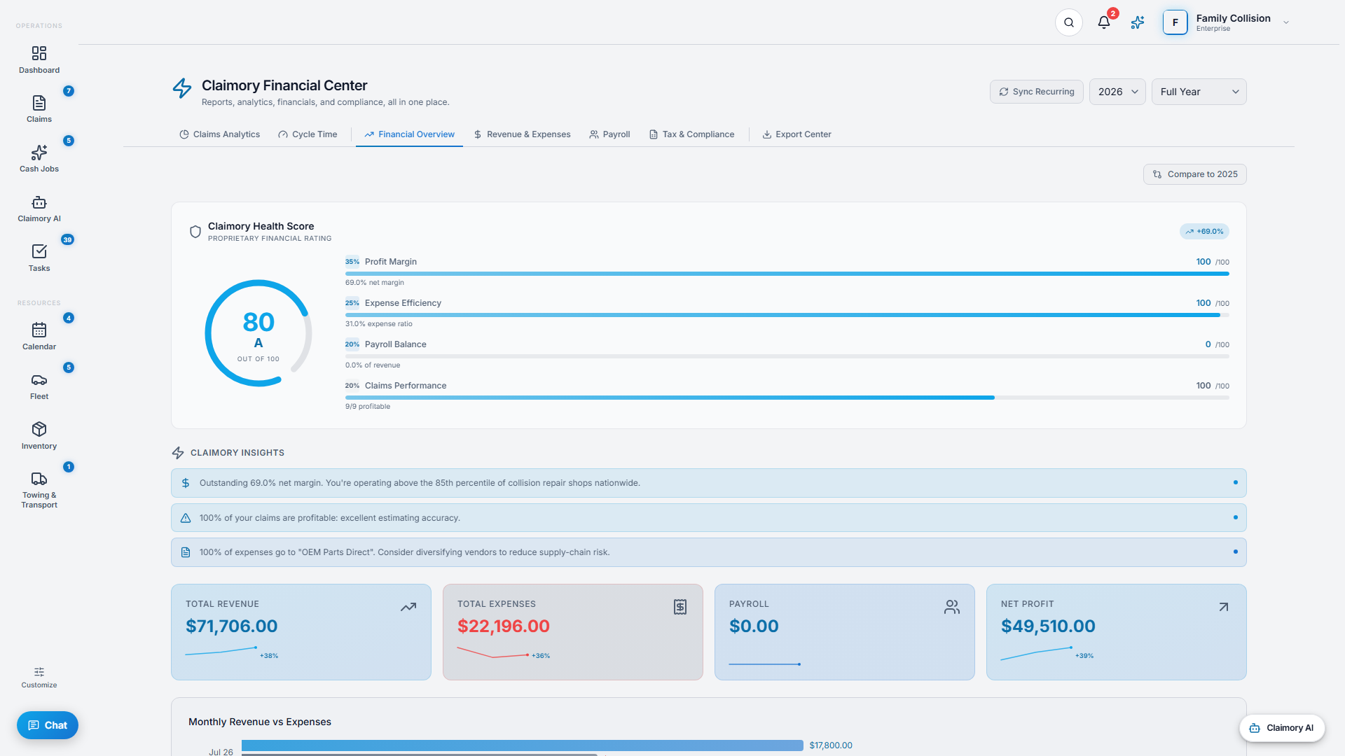Click the Customize sliders icon

[39, 672]
